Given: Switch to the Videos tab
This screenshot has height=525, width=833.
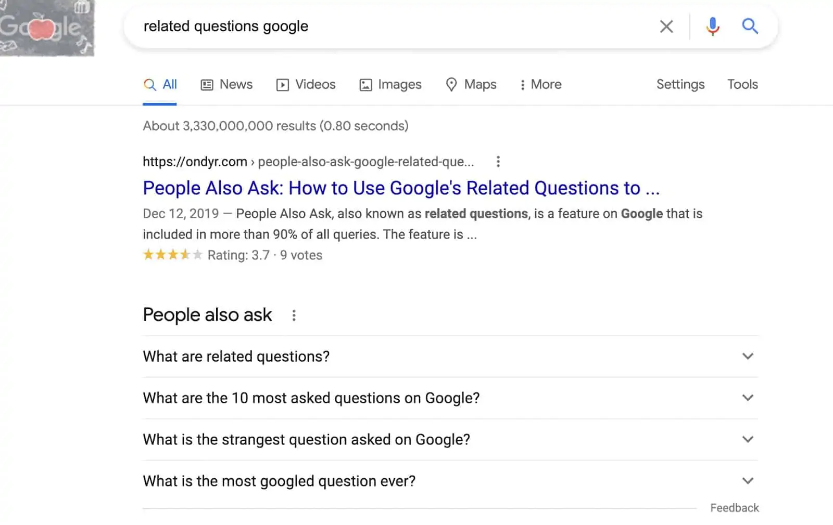Looking at the screenshot, I should coord(306,84).
